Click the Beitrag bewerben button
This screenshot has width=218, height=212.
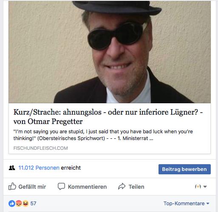point(184,169)
